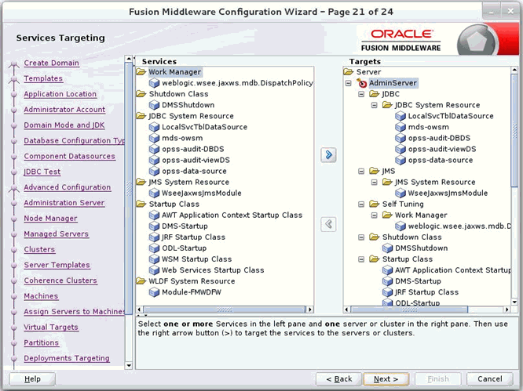The height and width of the screenshot is (391, 523).
Task: Open the Partitions step
Action: (x=42, y=342)
